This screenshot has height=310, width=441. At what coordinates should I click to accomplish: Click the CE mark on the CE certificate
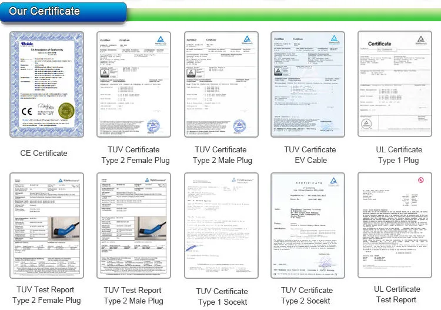(x=27, y=111)
